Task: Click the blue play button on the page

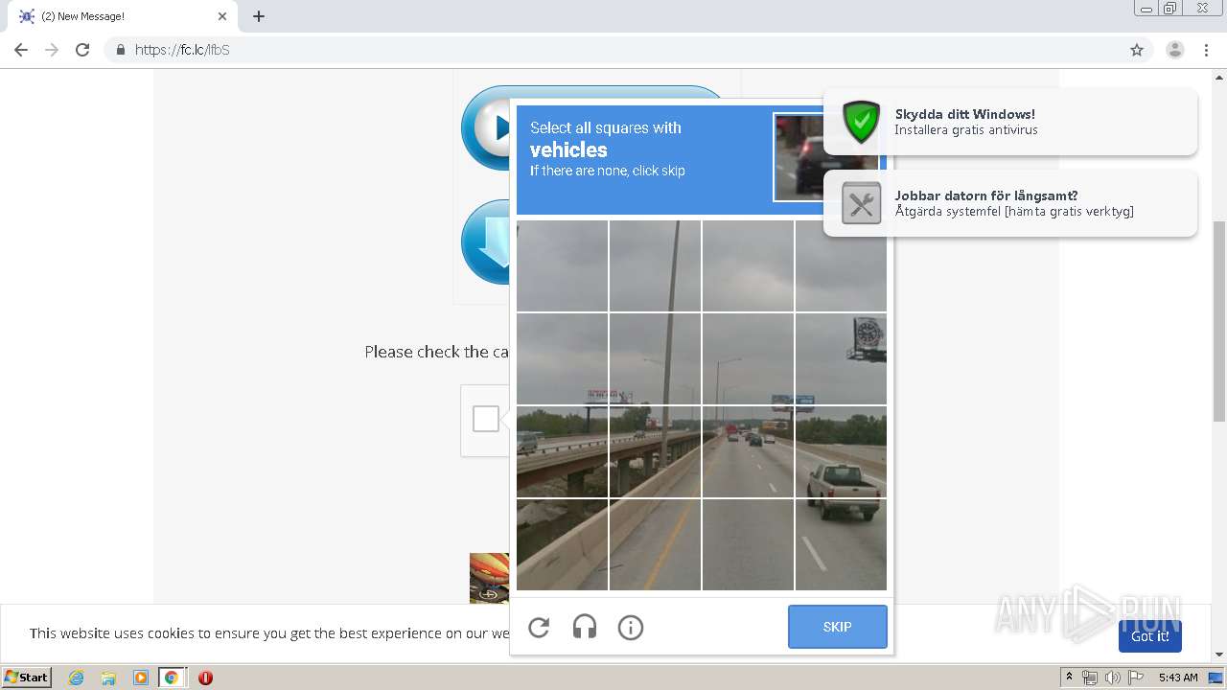Action: 485,128
